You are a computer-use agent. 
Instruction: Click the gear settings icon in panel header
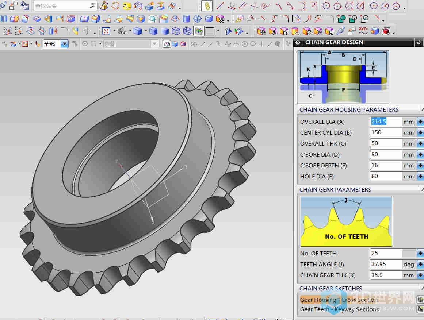coord(298,42)
